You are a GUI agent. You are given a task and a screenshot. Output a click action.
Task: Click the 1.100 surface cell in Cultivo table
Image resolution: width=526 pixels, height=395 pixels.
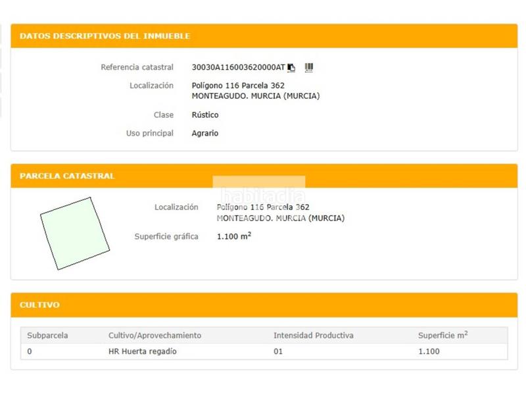[429, 352]
